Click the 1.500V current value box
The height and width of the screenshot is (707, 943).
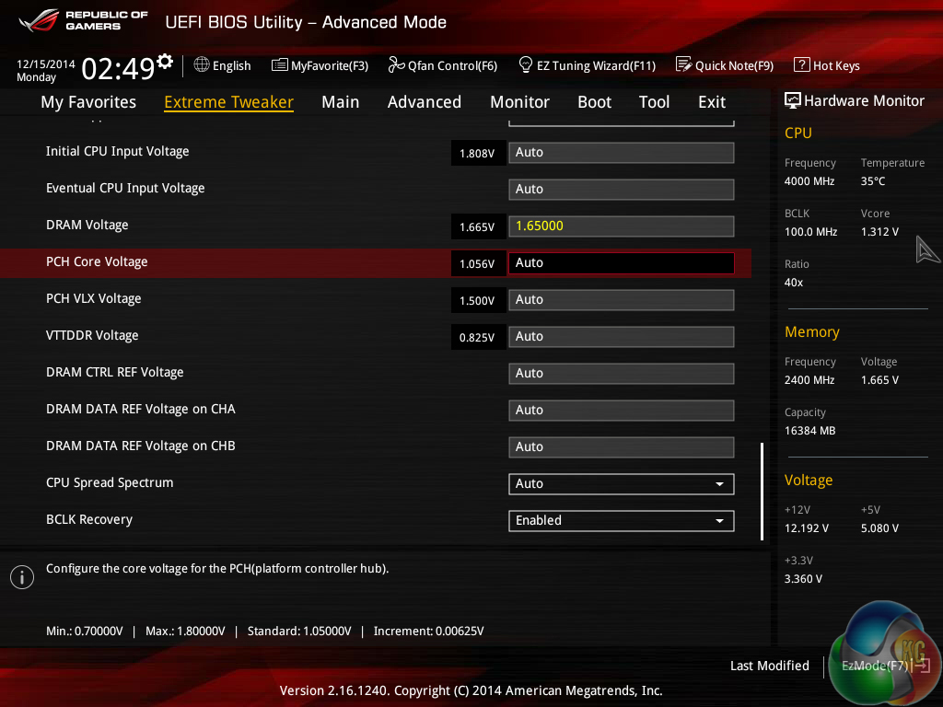point(478,301)
